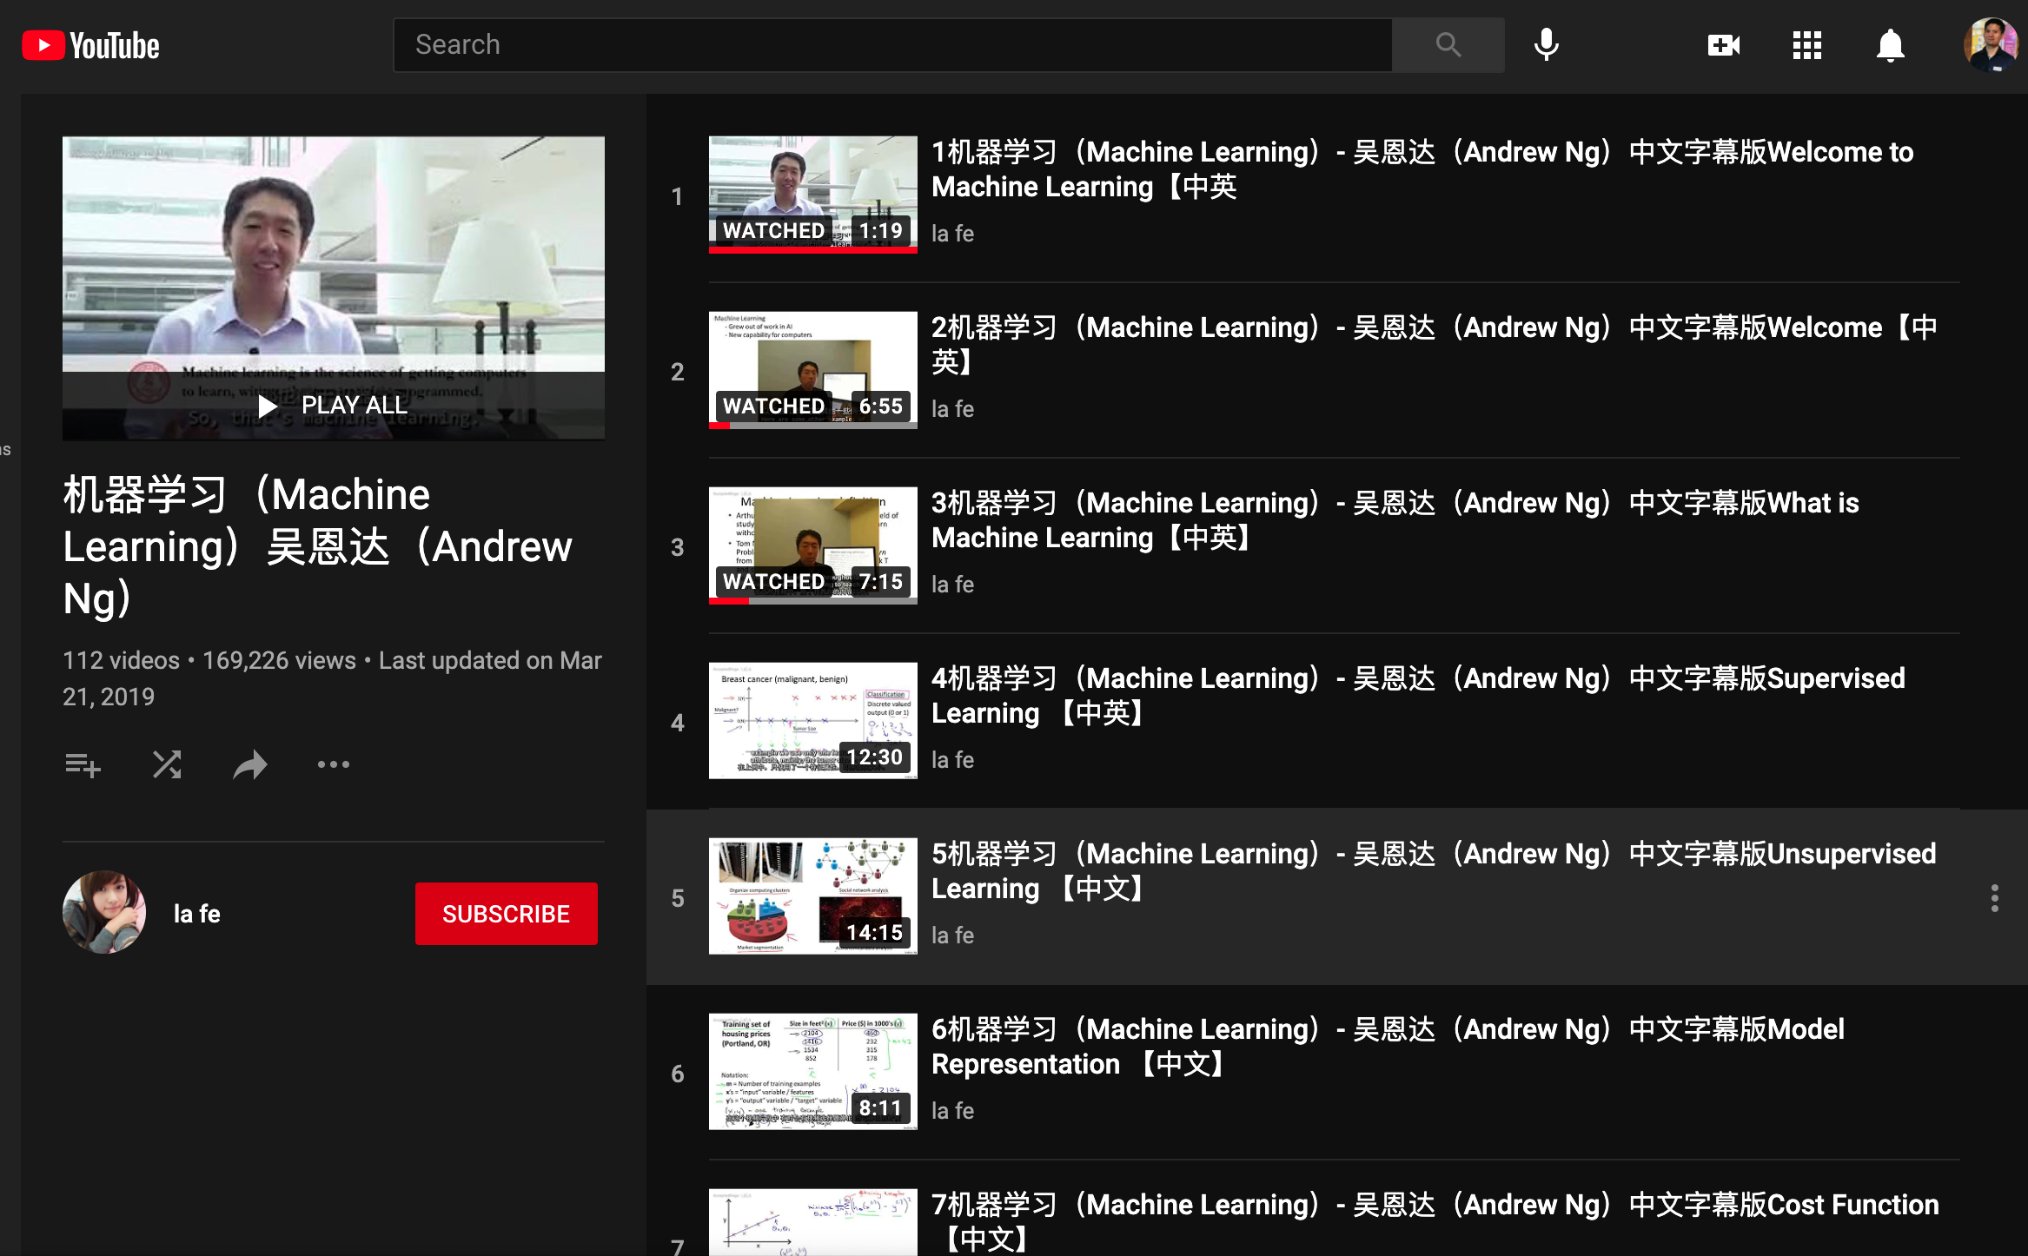
Task: Click the search magnifier button
Action: (x=1448, y=45)
